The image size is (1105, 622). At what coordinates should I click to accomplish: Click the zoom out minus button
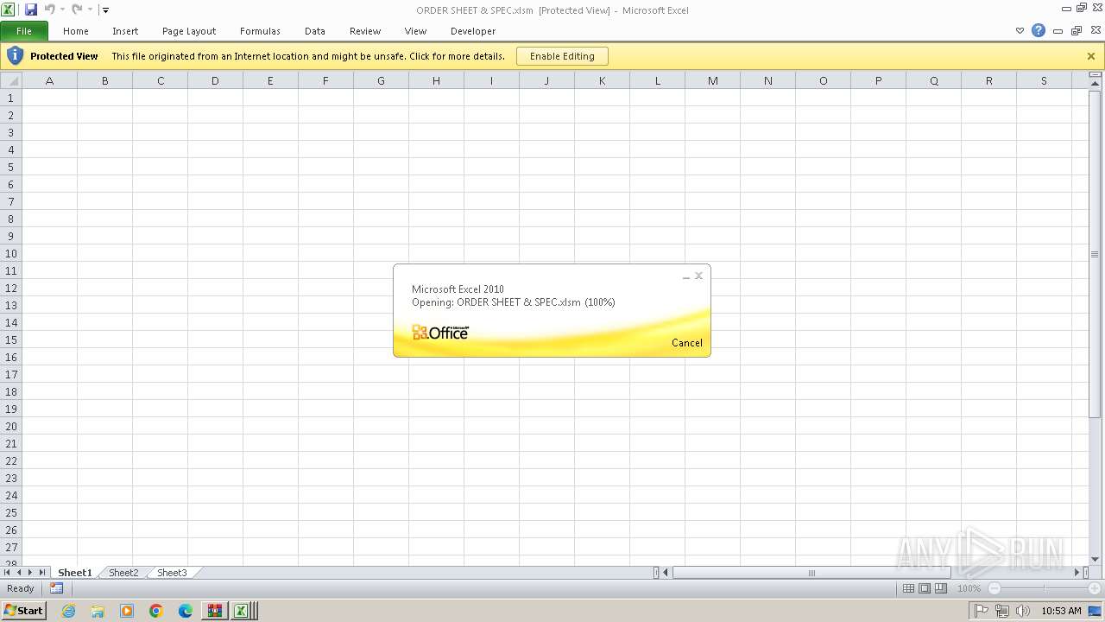pyautogui.click(x=994, y=588)
